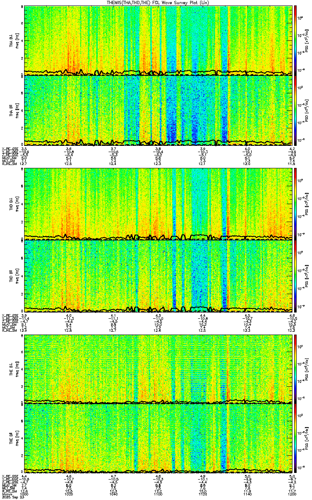Click the THE B|| spectrogram panel

pyautogui.click(x=158, y=439)
